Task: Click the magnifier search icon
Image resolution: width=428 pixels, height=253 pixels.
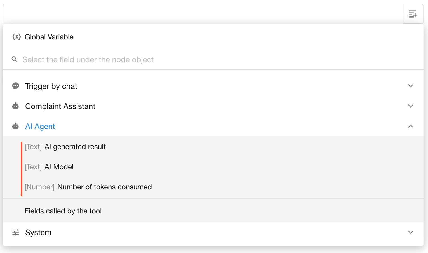Action: coord(15,59)
